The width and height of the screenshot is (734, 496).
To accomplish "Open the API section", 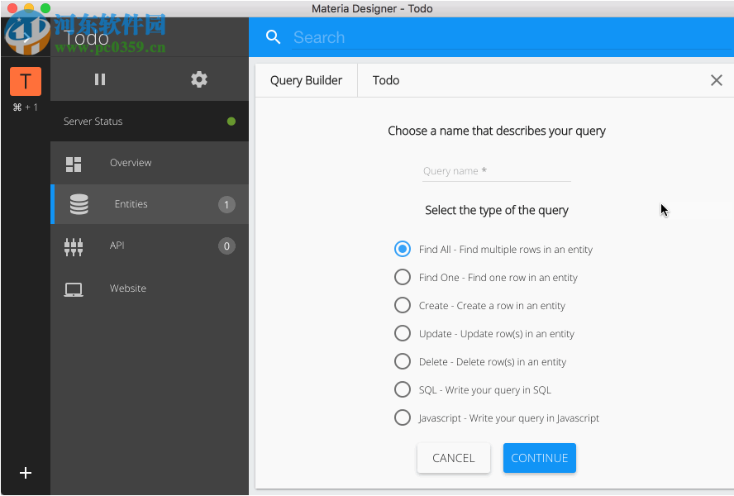I will point(150,246).
